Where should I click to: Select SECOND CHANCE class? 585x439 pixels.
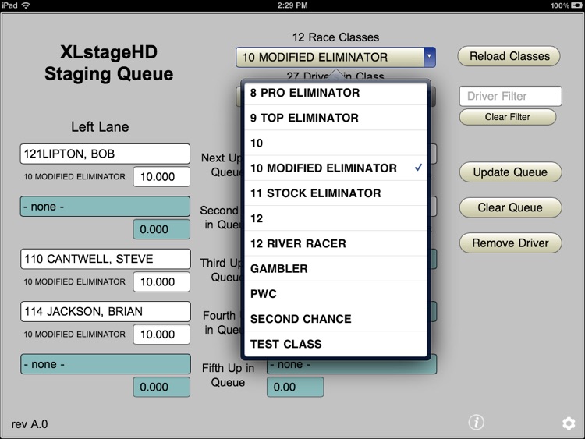[x=335, y=319]
